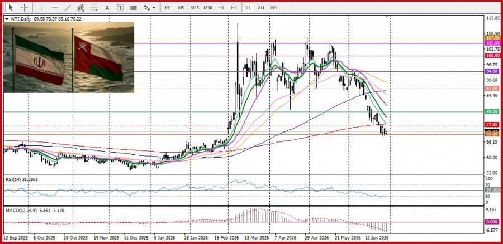The height and width of the screenshot is (244, 503).
Task: Expand the WTI,Daily chart header arrow
Action: pyautogui.click(x=7, y=19)
